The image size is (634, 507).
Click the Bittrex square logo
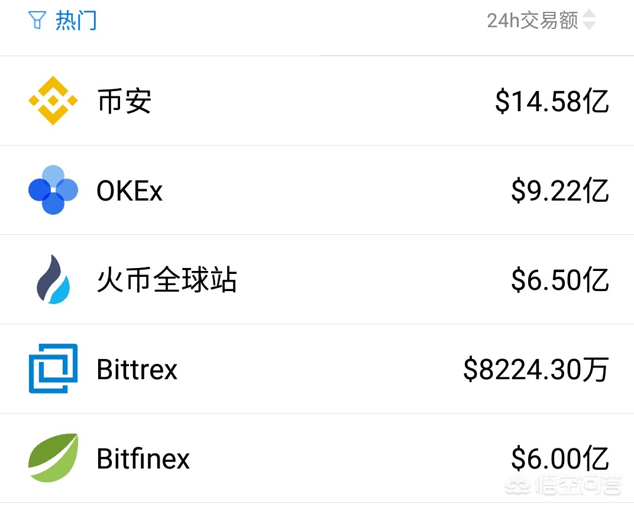[53, 369]
